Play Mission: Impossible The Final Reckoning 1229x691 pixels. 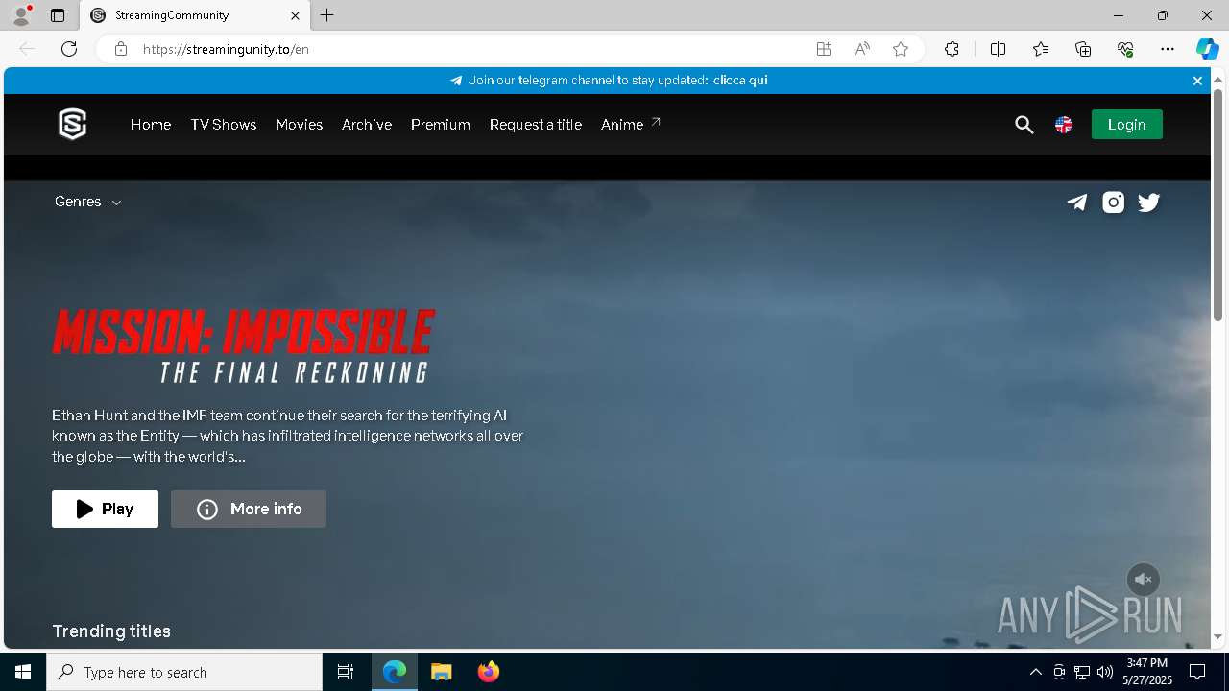coord(105,510)
